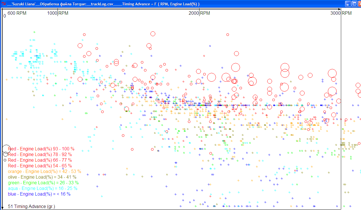
Task: Minimize the Suzuki Liana chart window
Action: (x=348, y=4)
